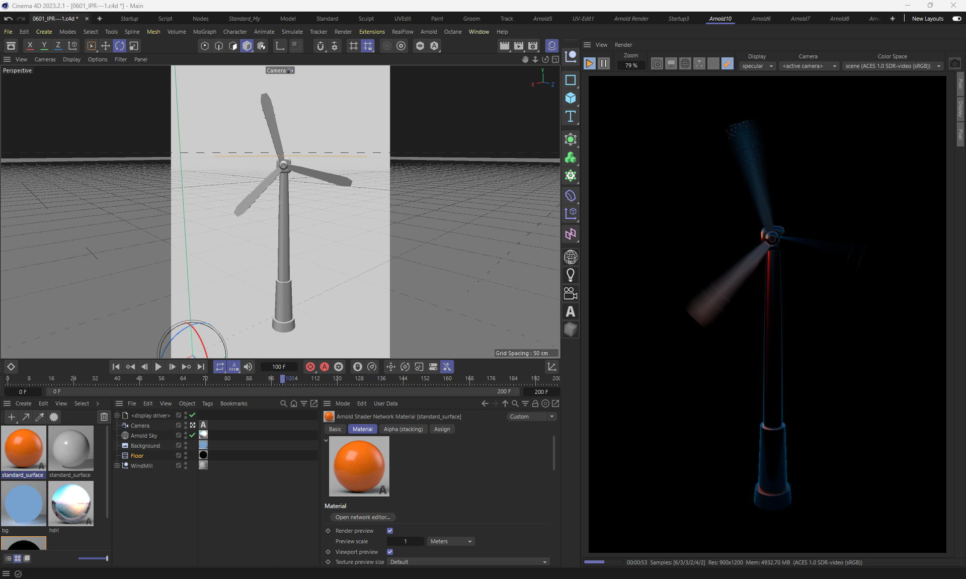Select the Rotate tool in toolbar

(x=119, y=46)
